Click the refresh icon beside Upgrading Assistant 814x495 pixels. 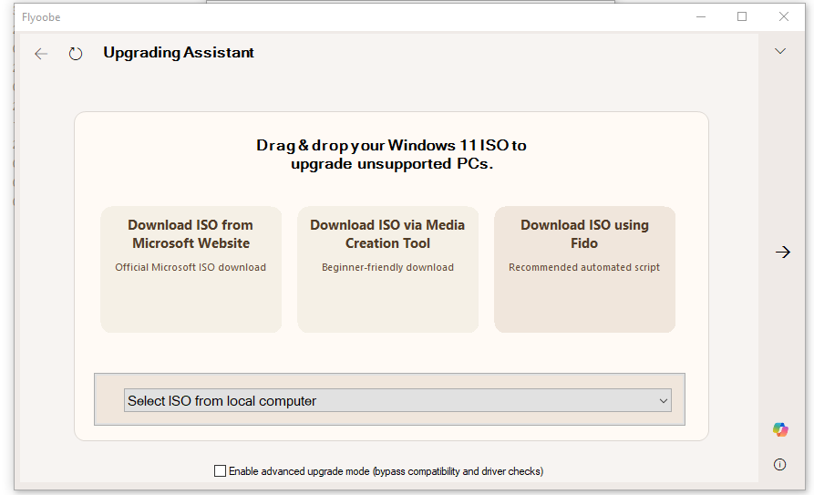[76, 54]
